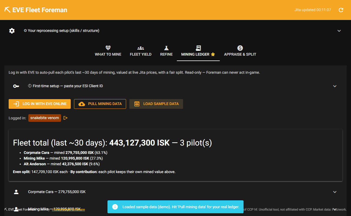This screenshot has height=216, width=351.
Task: Click the Fleet total 443,127,300 ISK heading
Action: point(112,143)
